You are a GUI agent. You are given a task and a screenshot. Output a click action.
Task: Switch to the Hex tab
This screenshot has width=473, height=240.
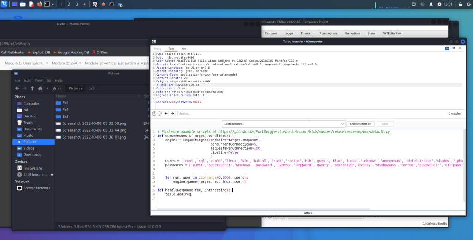(183, 49)
